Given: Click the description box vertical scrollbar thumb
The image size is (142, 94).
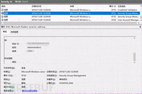Looking at the screenshot, I should [x=135, y=57].
